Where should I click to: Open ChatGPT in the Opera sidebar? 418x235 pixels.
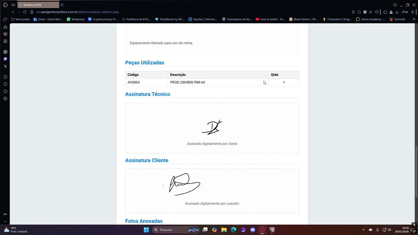coord(5,52)
